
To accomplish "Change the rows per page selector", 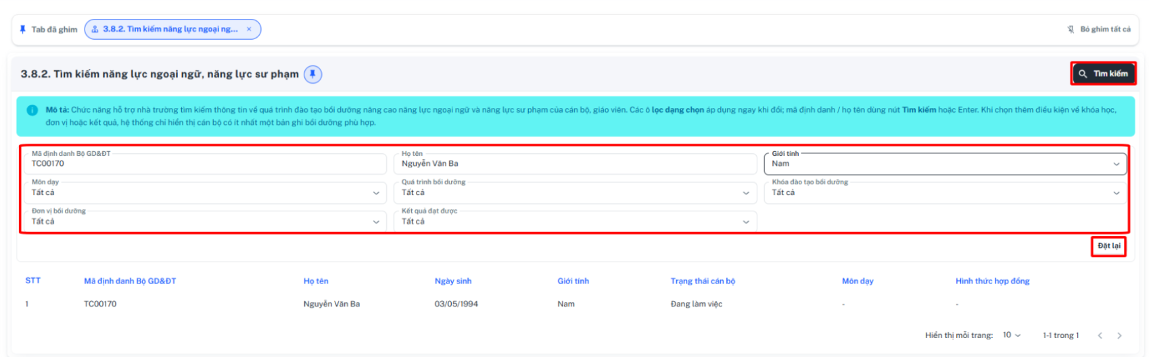I will [1012, 335].
